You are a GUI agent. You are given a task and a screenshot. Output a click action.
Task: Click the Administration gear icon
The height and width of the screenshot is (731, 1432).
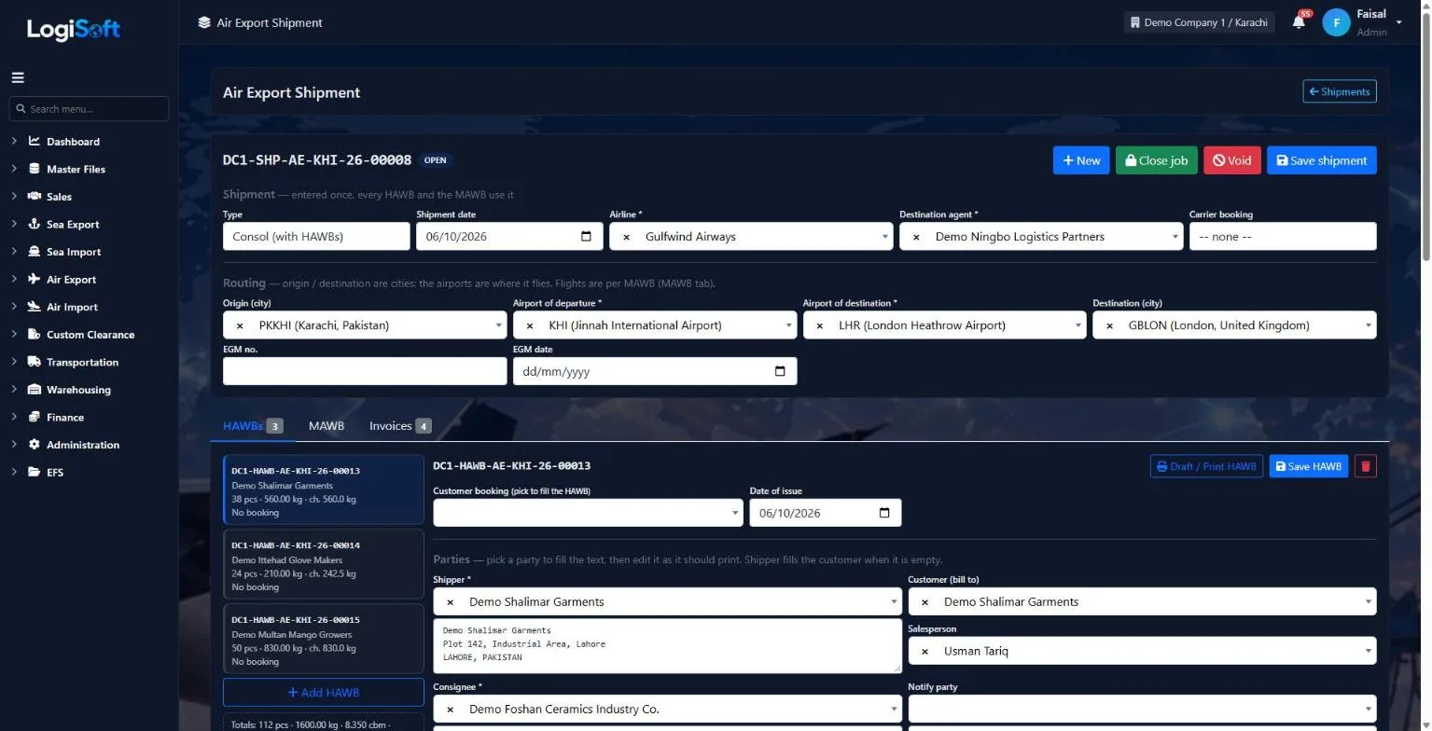pos(35,445)
